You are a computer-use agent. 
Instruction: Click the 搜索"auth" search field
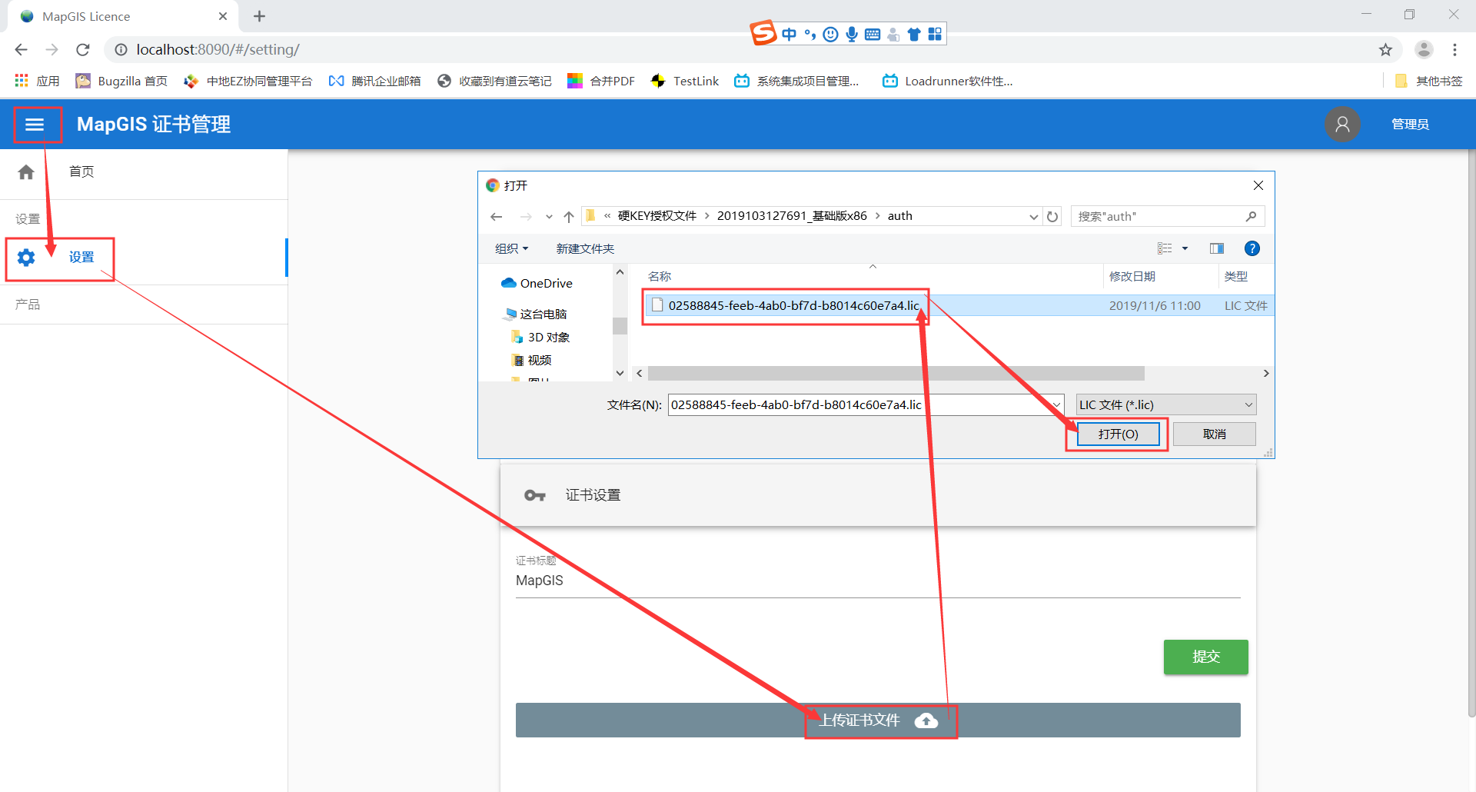click(1159, 217)
